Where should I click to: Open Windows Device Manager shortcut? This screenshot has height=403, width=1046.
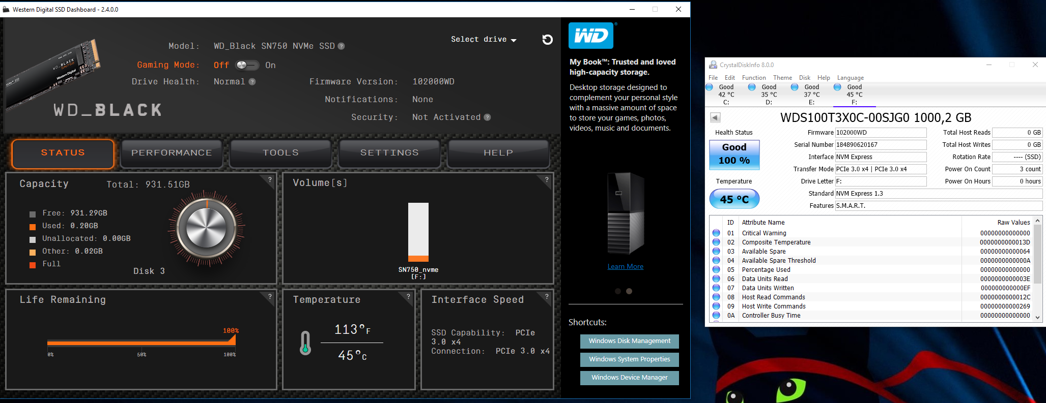tap(630, 378)
